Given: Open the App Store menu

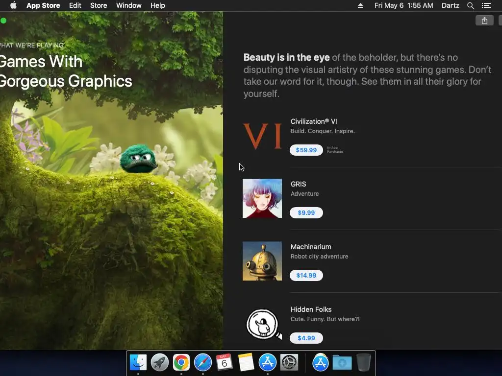Looking at the screenshot, I should point(43,5).
